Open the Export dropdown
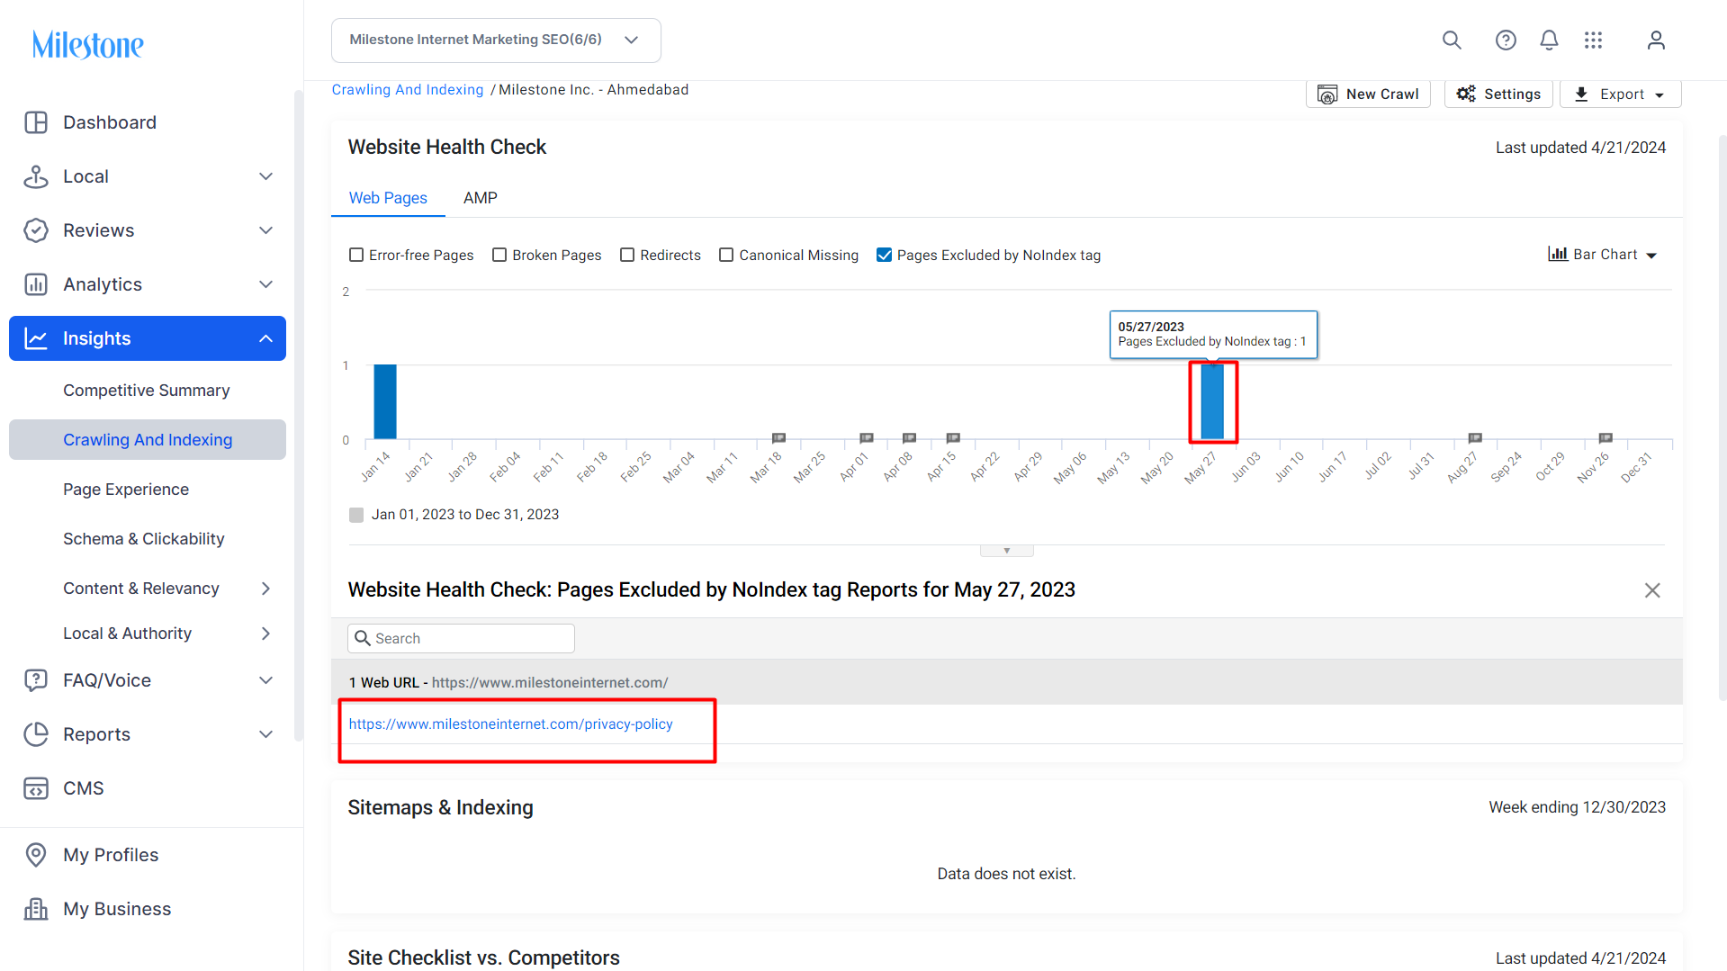 coord(1620,94)
